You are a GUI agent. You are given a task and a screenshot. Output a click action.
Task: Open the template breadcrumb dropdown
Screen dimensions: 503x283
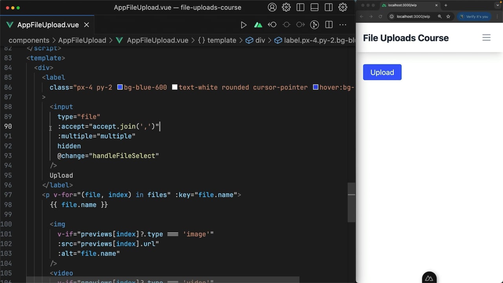(217, 40)
